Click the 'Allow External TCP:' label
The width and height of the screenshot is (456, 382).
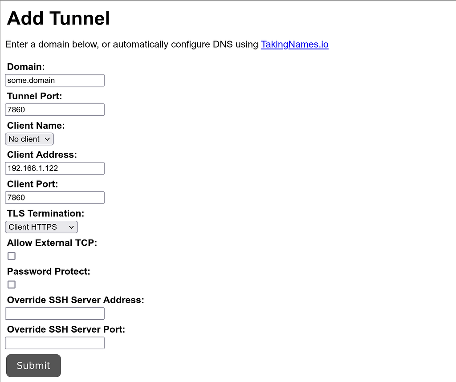(52, 243)
